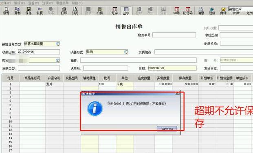Click the 麦片 product name cell
Image resolution: width=253 pixels, height=153 pixels.
tap(54, 84)
